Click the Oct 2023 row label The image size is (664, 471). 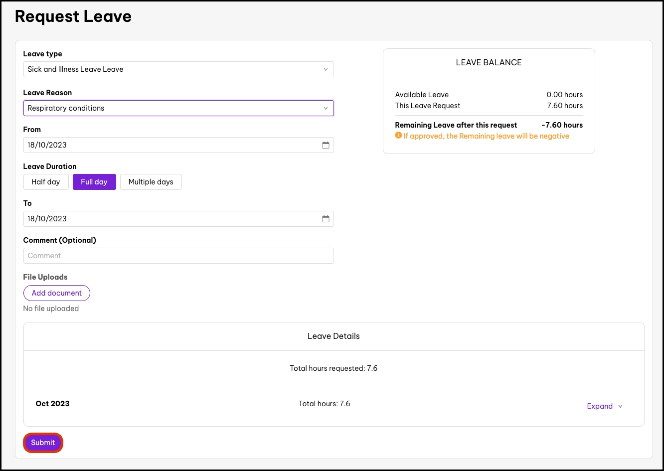52,404
